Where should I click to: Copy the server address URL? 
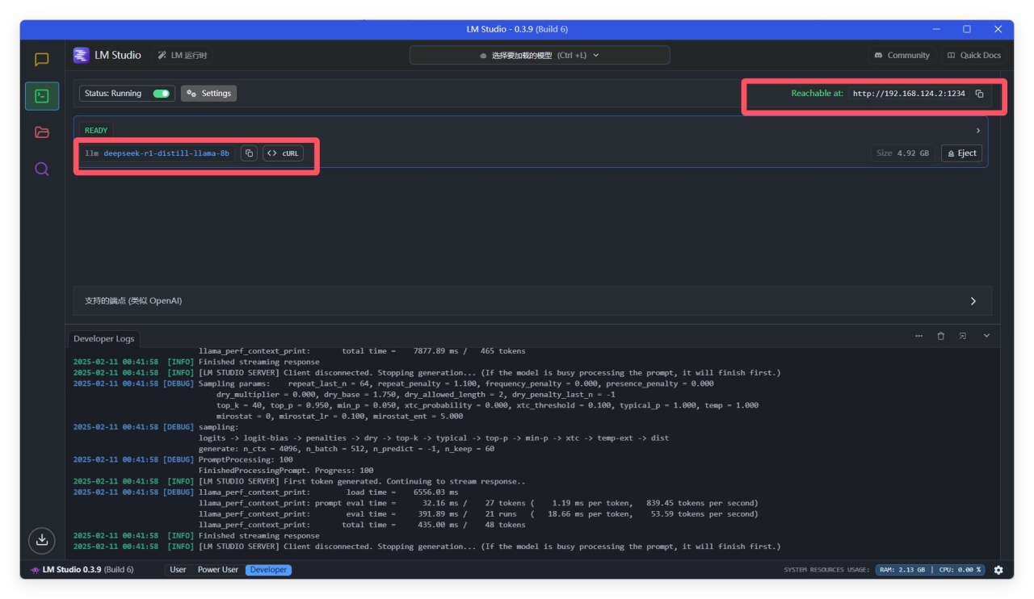click(979, 94)
